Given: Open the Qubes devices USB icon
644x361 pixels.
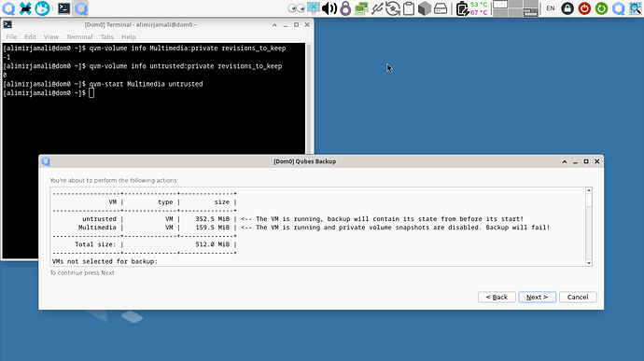Looking at the screenshot, I should tap(377, 8).
